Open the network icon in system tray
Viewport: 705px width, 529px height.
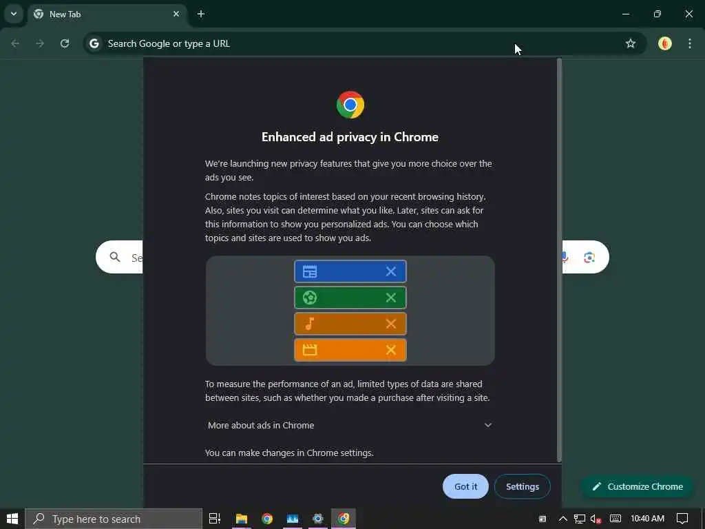coord(580,519)
